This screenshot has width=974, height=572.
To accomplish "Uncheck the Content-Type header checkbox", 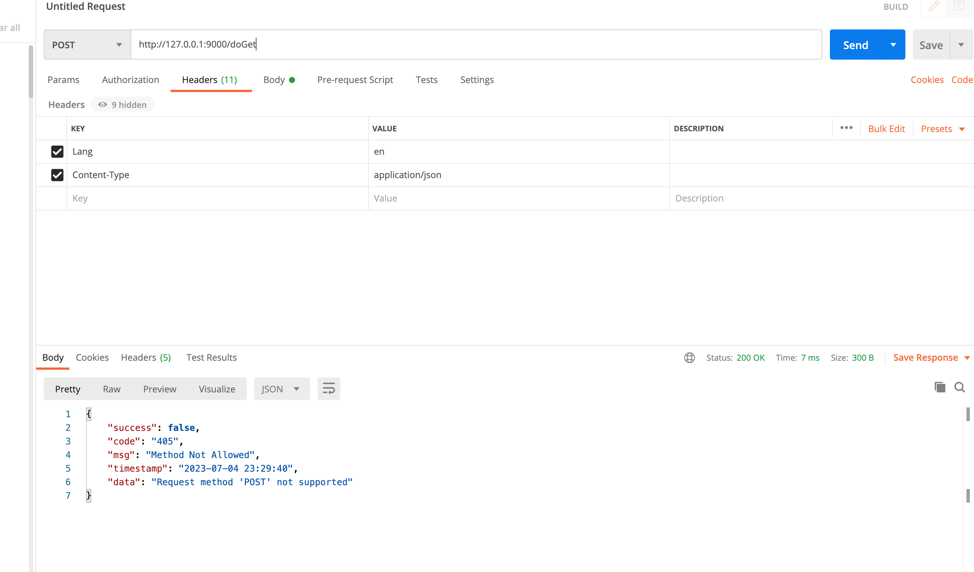I will pyautogui.click(x=57, y=175).
